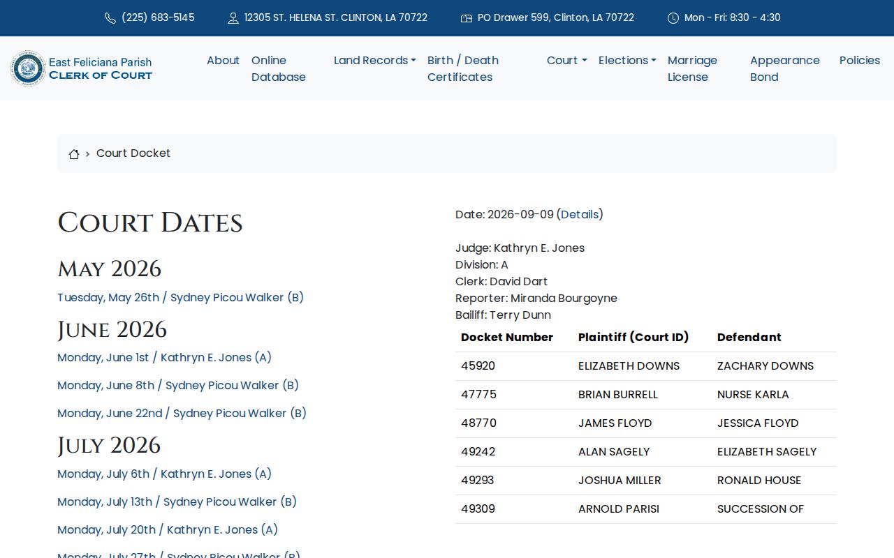Click the phone number (225) 683-5145

coord(158,18)
